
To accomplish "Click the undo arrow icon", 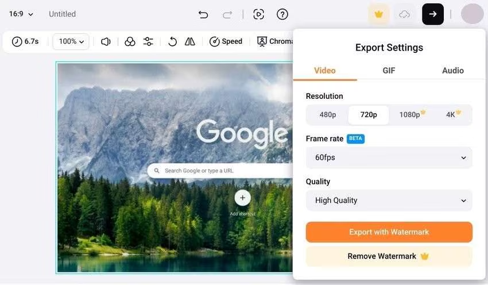I will (203, 14).
